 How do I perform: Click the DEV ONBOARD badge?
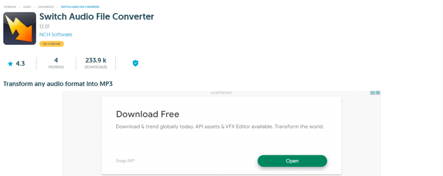[52, 44]
